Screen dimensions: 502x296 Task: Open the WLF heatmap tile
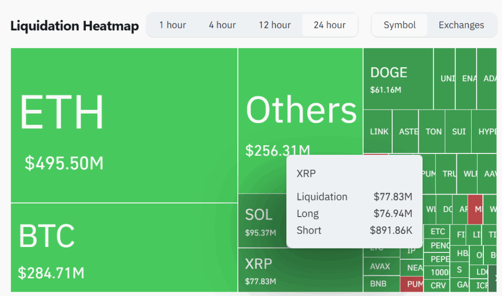(x=467, y=174)
